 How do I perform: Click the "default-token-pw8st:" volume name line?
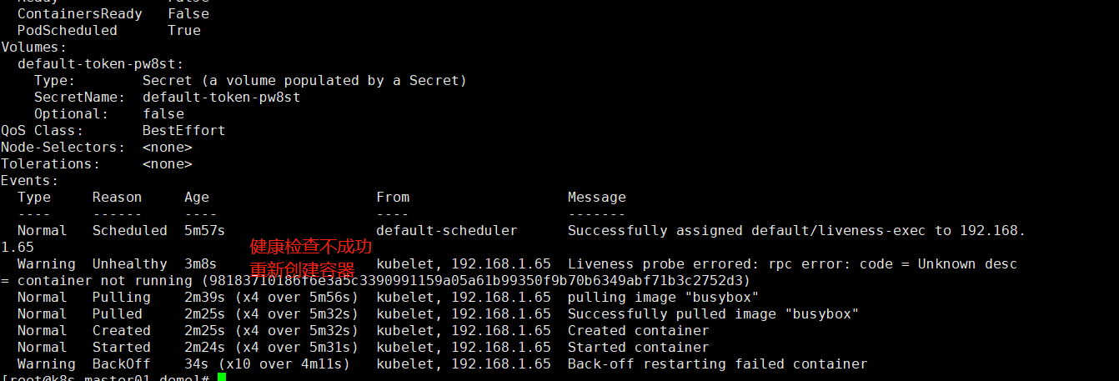coord(101,63)
